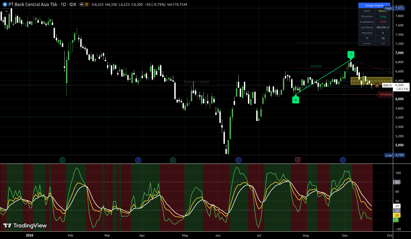This screenshot has height=239, width=411.
Task: Click the Bank Central Asia symbol logo
Action: (x=5, y=4)
